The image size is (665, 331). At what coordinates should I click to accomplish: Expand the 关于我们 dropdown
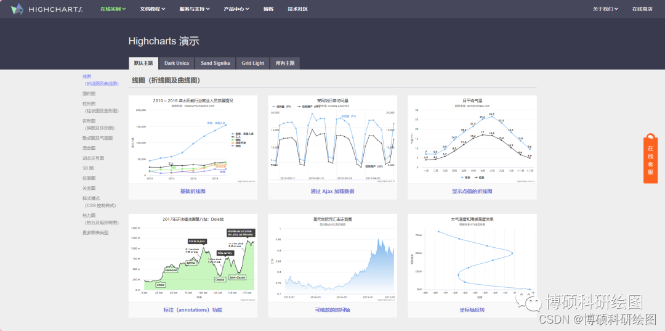(x=606, y=9)
